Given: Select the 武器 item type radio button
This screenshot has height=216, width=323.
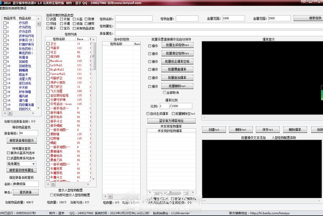Looking at the screenshot, I should (48, 19).
